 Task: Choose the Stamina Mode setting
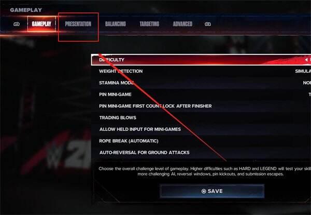201,83
